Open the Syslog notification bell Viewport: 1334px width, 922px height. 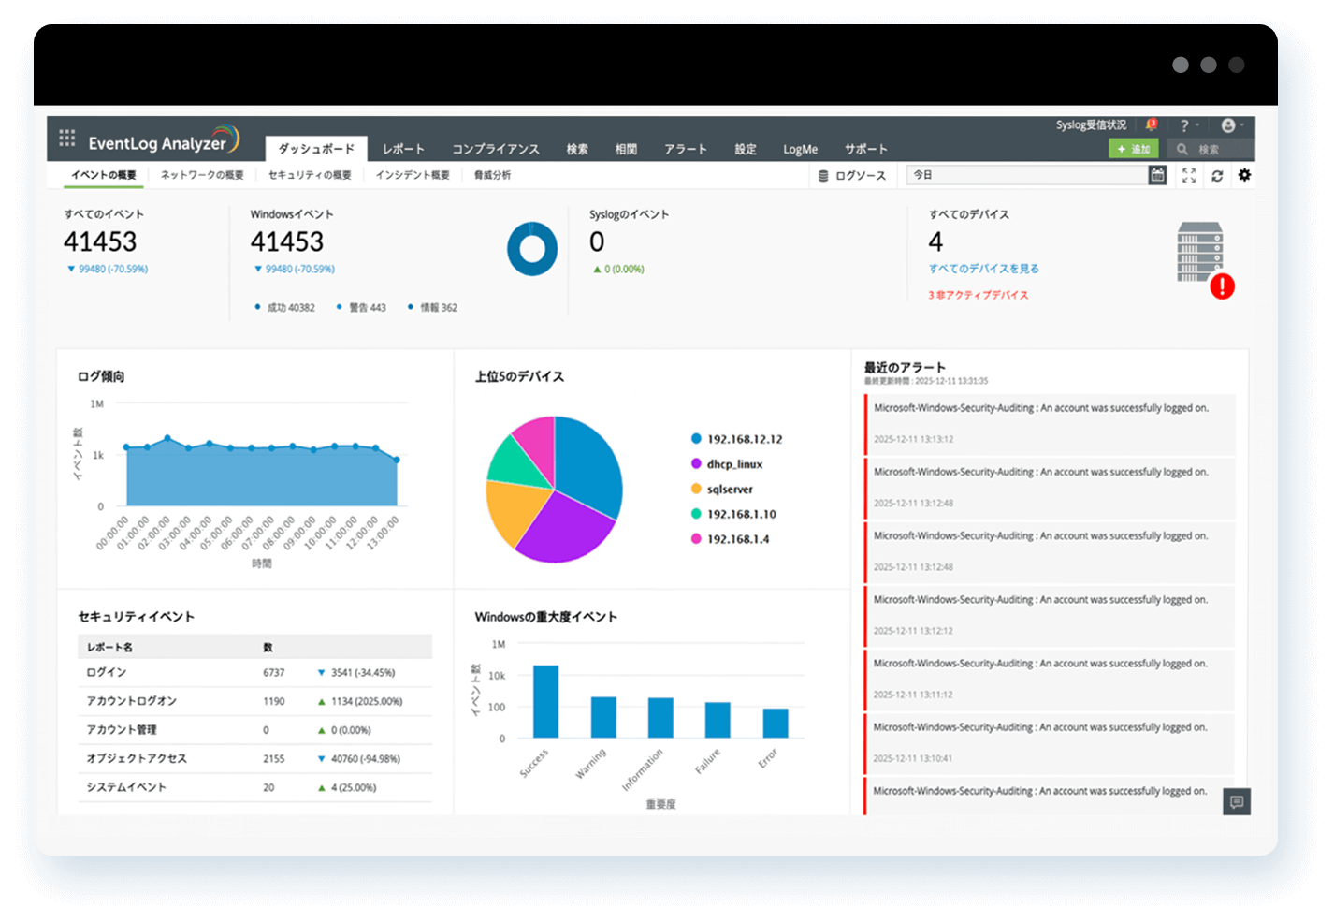(x=1150, y=124)
